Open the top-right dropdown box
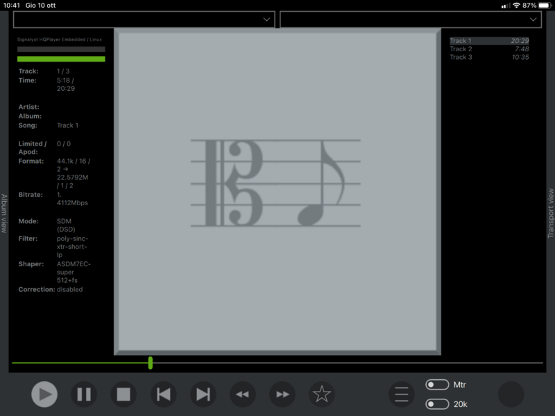 pos(410,19)
